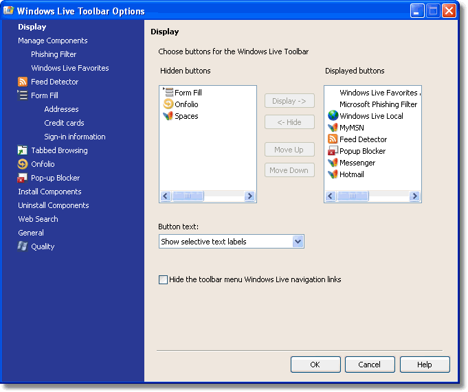Screen dimensions: 468x392
Task: Select Quality label in sidebar
Action: click(x=43, y=246)
